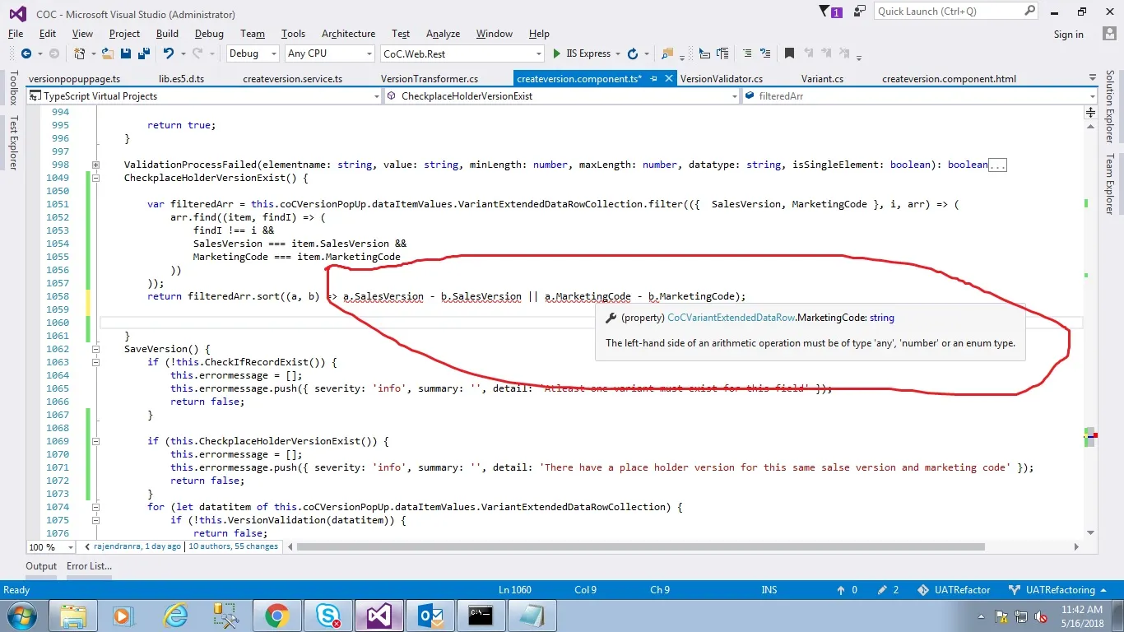Open the Any CPU platform dropdown

point(330,53)
